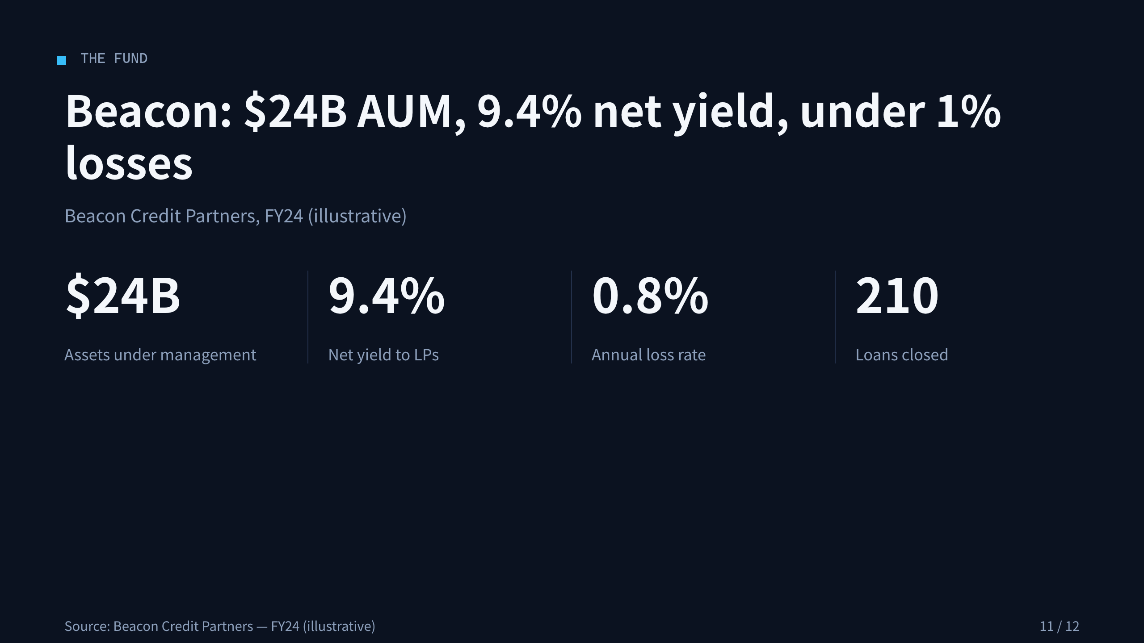
Task: Click the large 210 stat figure
Action: click(897, 295)
